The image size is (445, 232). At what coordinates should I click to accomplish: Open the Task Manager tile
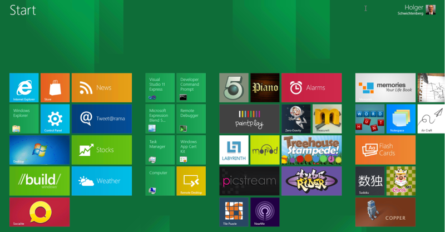pyautogui.click(x=160, y=150)
